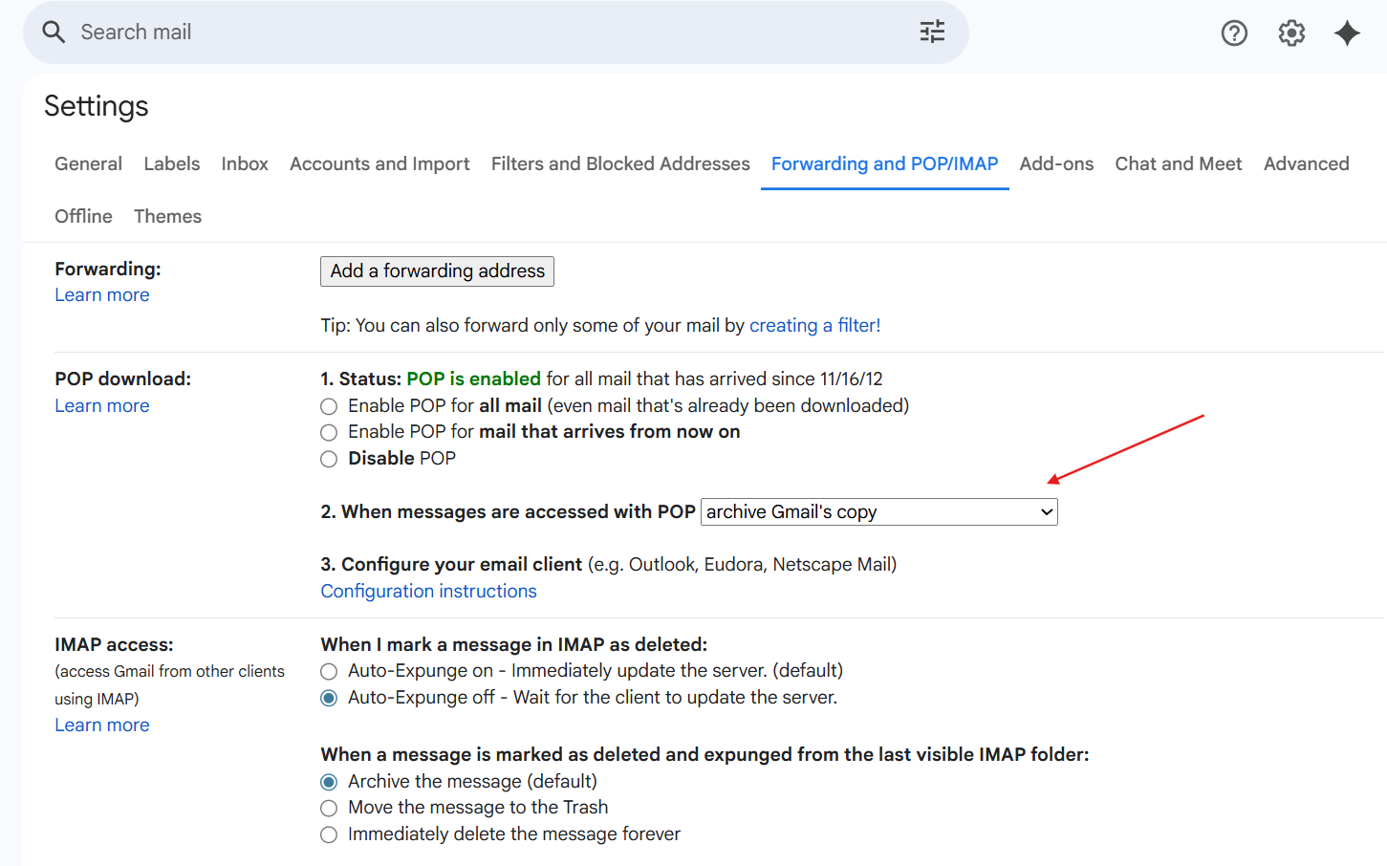Viewport: 1387px width, 866px height.
Task: Go to the Themes tab
Action: 167,216
